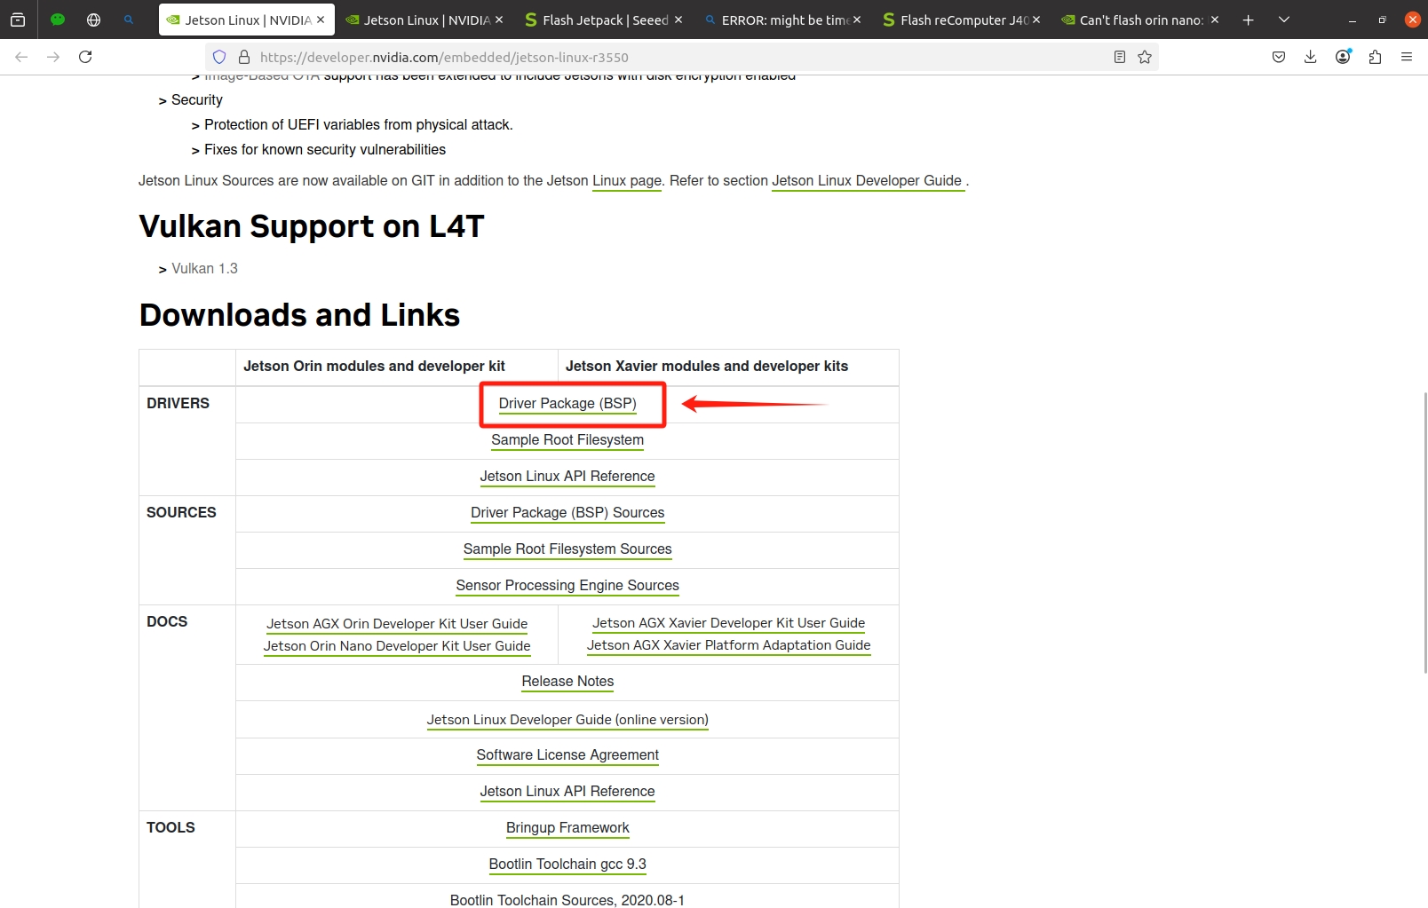Open the magnifier search pinned tab
Image resolution: width=1428 pixels, height=908 pixels.
tap(129, 20)
